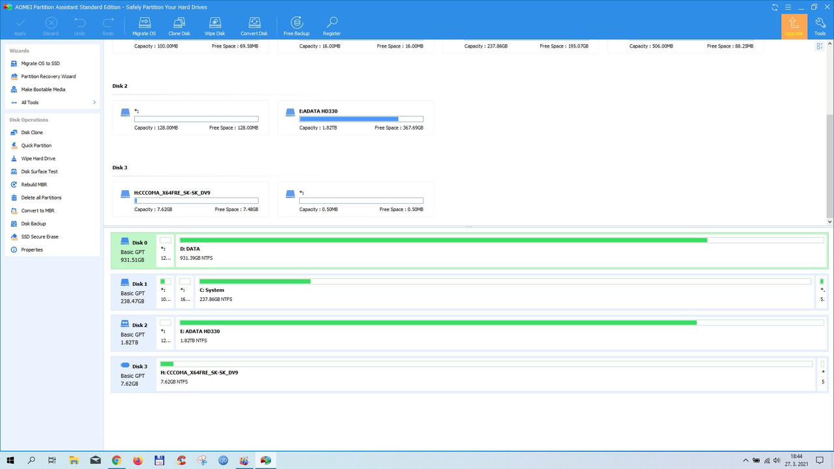Open the Tools dropdown menu
This screenshot has height=469, width=834.
click(x=820, y=26)
